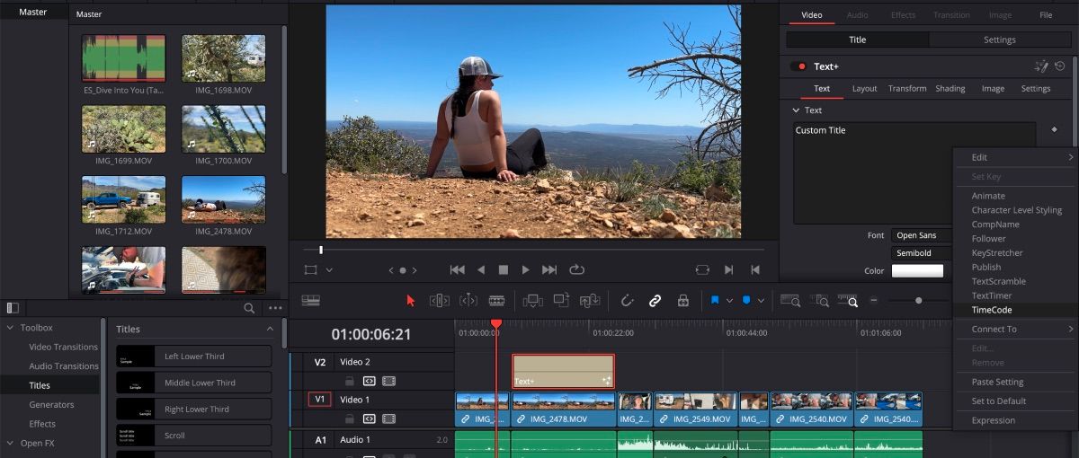Viewport: 1079px width, 458px height.
Task: Stop playback in the viewer
Action: (x=504, y=269)
